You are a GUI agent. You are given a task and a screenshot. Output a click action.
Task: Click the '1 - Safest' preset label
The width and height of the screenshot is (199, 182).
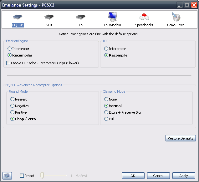tap(79, 176)
